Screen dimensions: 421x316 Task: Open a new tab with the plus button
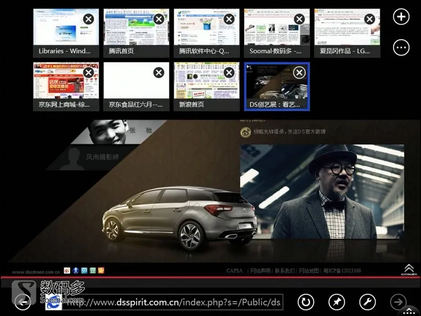[401, 17]
